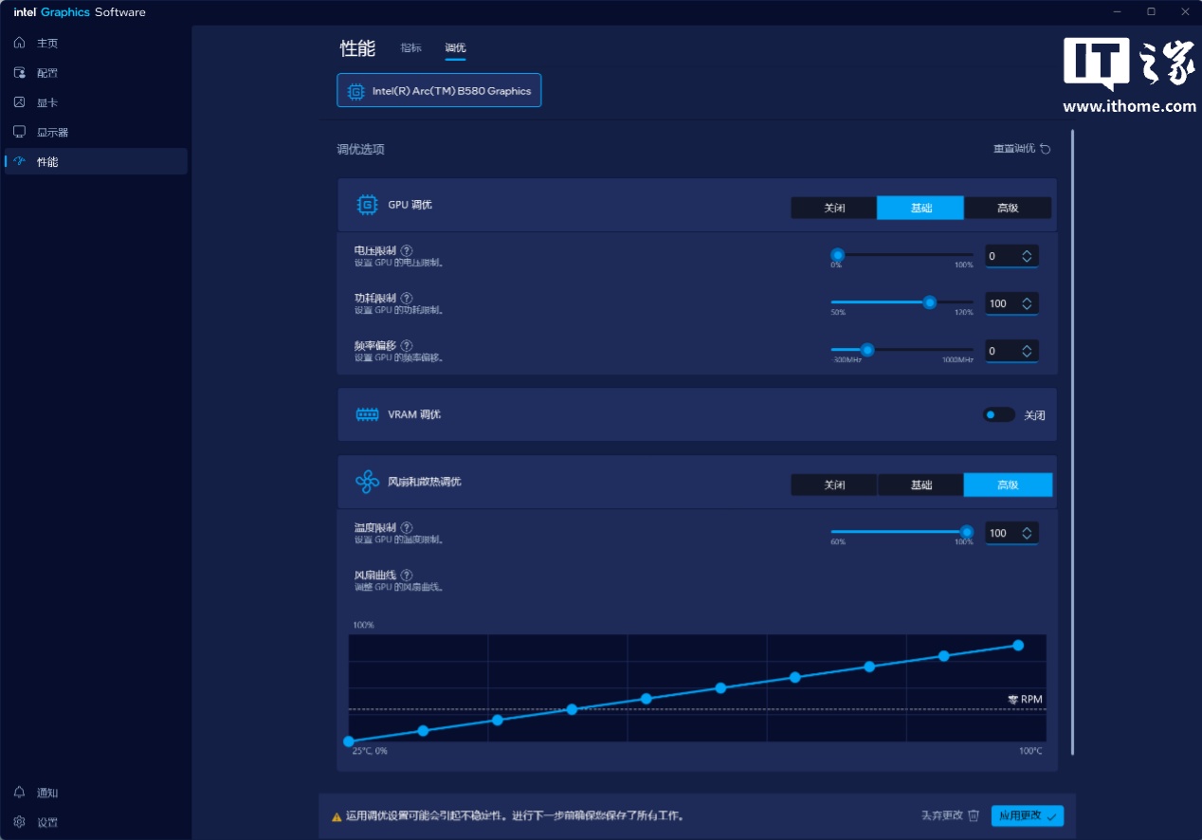Switch to the 指标 metrics tab
This screenshot has width=1202, height=840.
[x=410, y=48]
